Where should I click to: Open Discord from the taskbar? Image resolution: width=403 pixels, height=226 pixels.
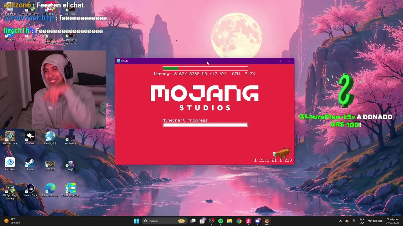click(x=258, y=221)
